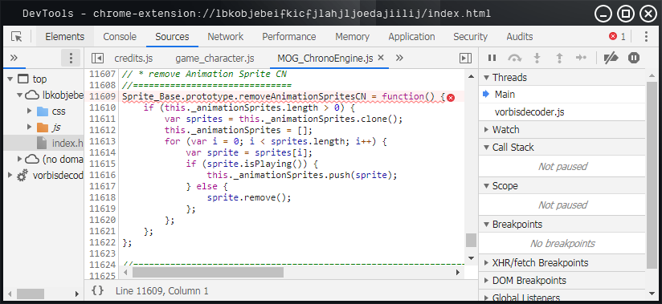Open the DevTools three-dot settings menu
The width and height of the screenshot is (662, 304).
pos(646,37)
